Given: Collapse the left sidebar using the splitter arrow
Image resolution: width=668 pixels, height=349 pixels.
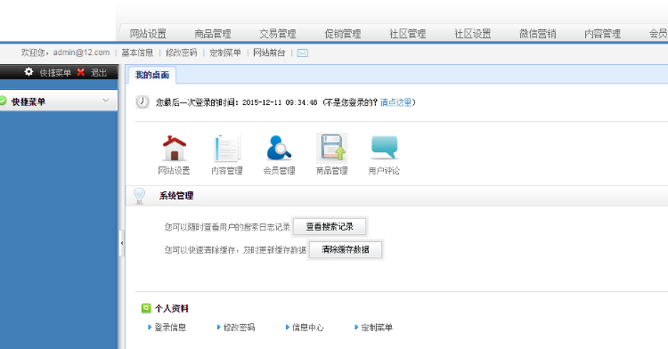Looking at the screenshot, I should tap(122, 243).
